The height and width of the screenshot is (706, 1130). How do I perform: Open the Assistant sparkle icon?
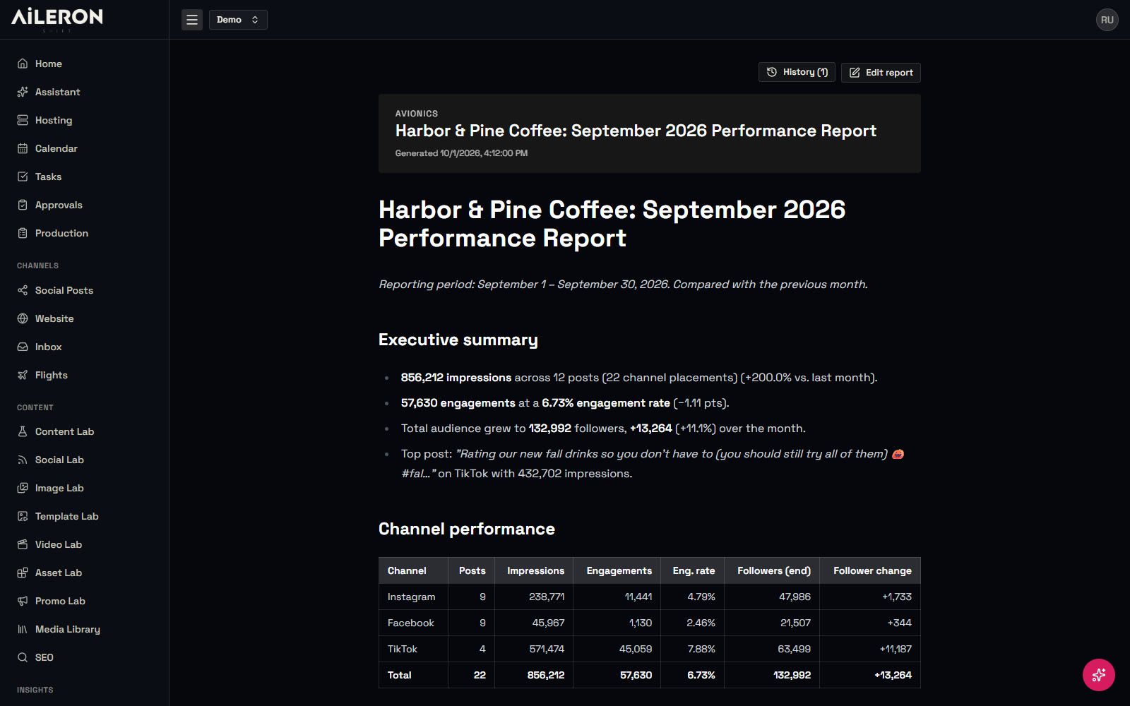(23, 92)
